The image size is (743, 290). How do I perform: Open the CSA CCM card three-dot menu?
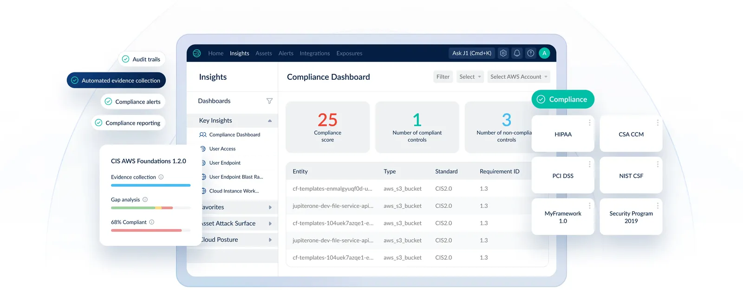click(658, 122)
